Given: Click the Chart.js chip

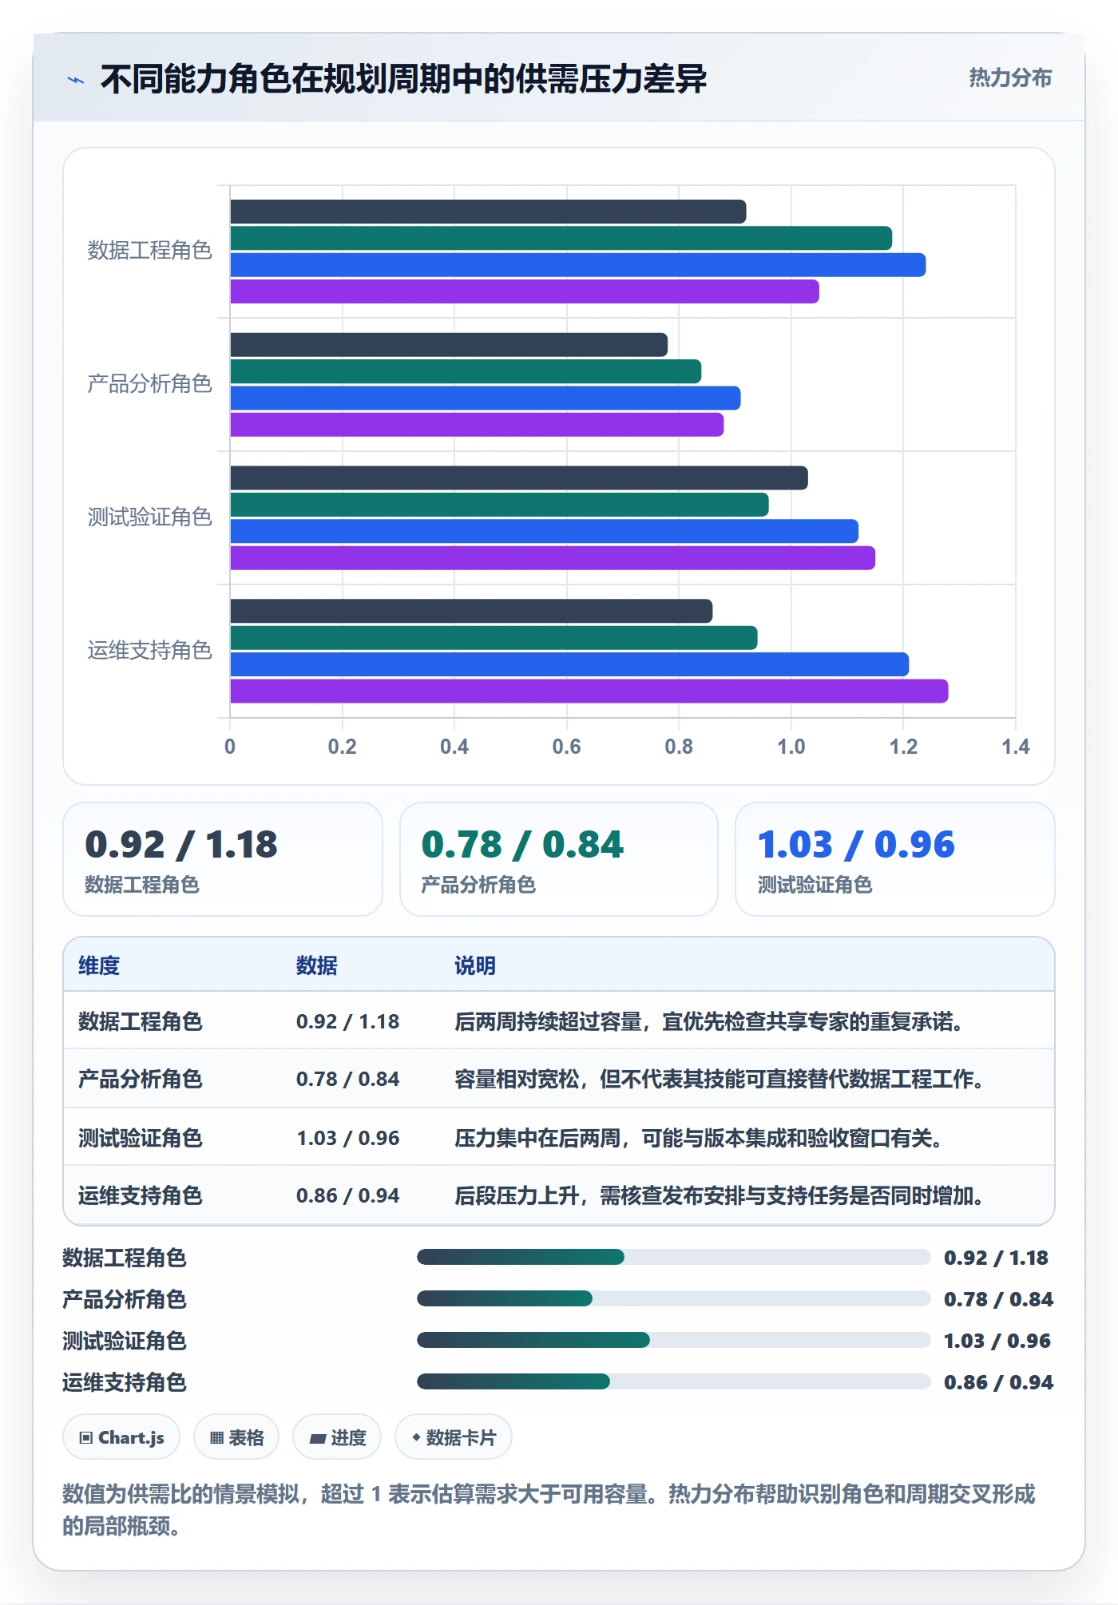Looking at the screenshot, I should pos(121,1437).
